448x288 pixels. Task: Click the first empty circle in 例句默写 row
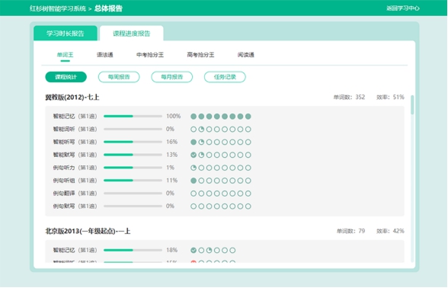(194, 206)
